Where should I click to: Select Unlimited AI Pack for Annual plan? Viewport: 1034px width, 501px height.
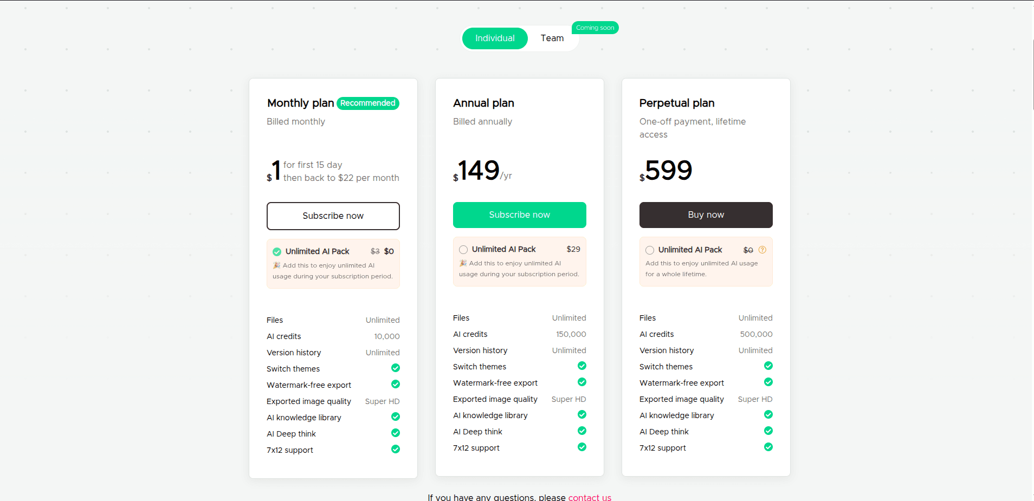[463, 250]
